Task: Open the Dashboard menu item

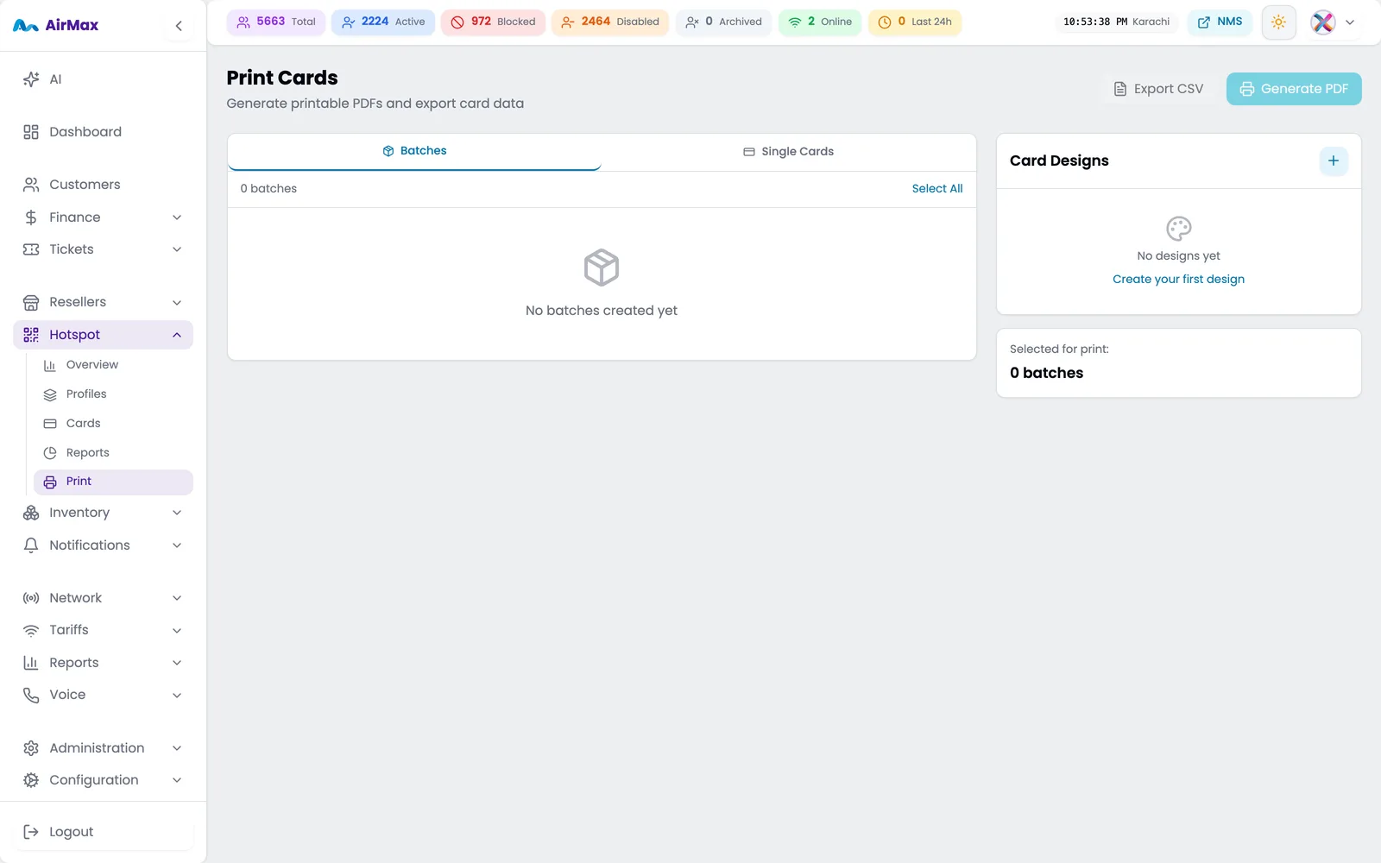Action: point(103,132)
